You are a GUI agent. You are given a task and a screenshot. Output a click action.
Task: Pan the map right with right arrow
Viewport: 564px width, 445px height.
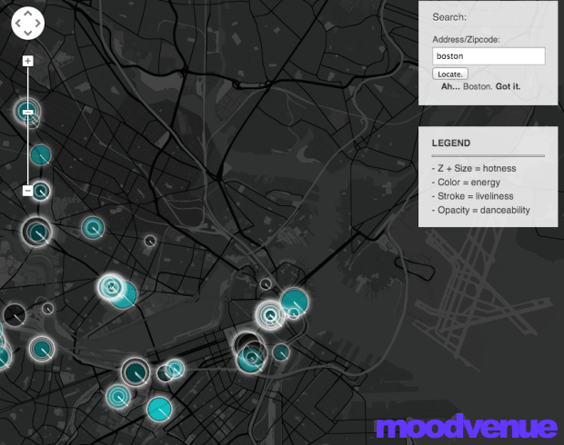click(38, 24)
